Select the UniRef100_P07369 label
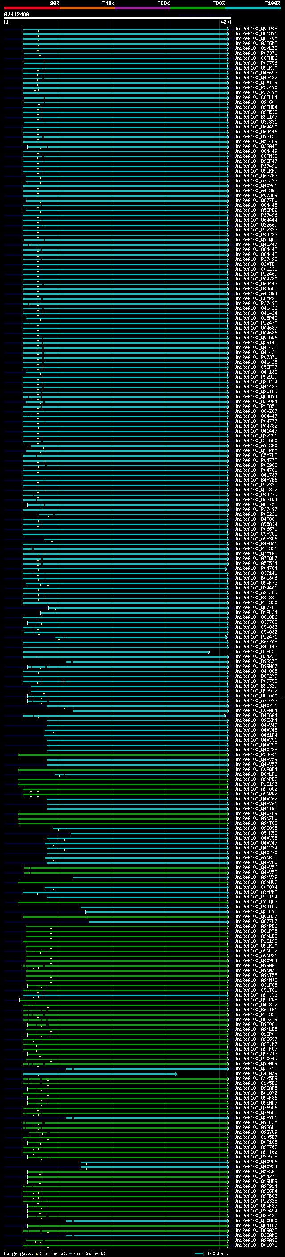This screenshot has height=1257, width=285. point(255,195)
